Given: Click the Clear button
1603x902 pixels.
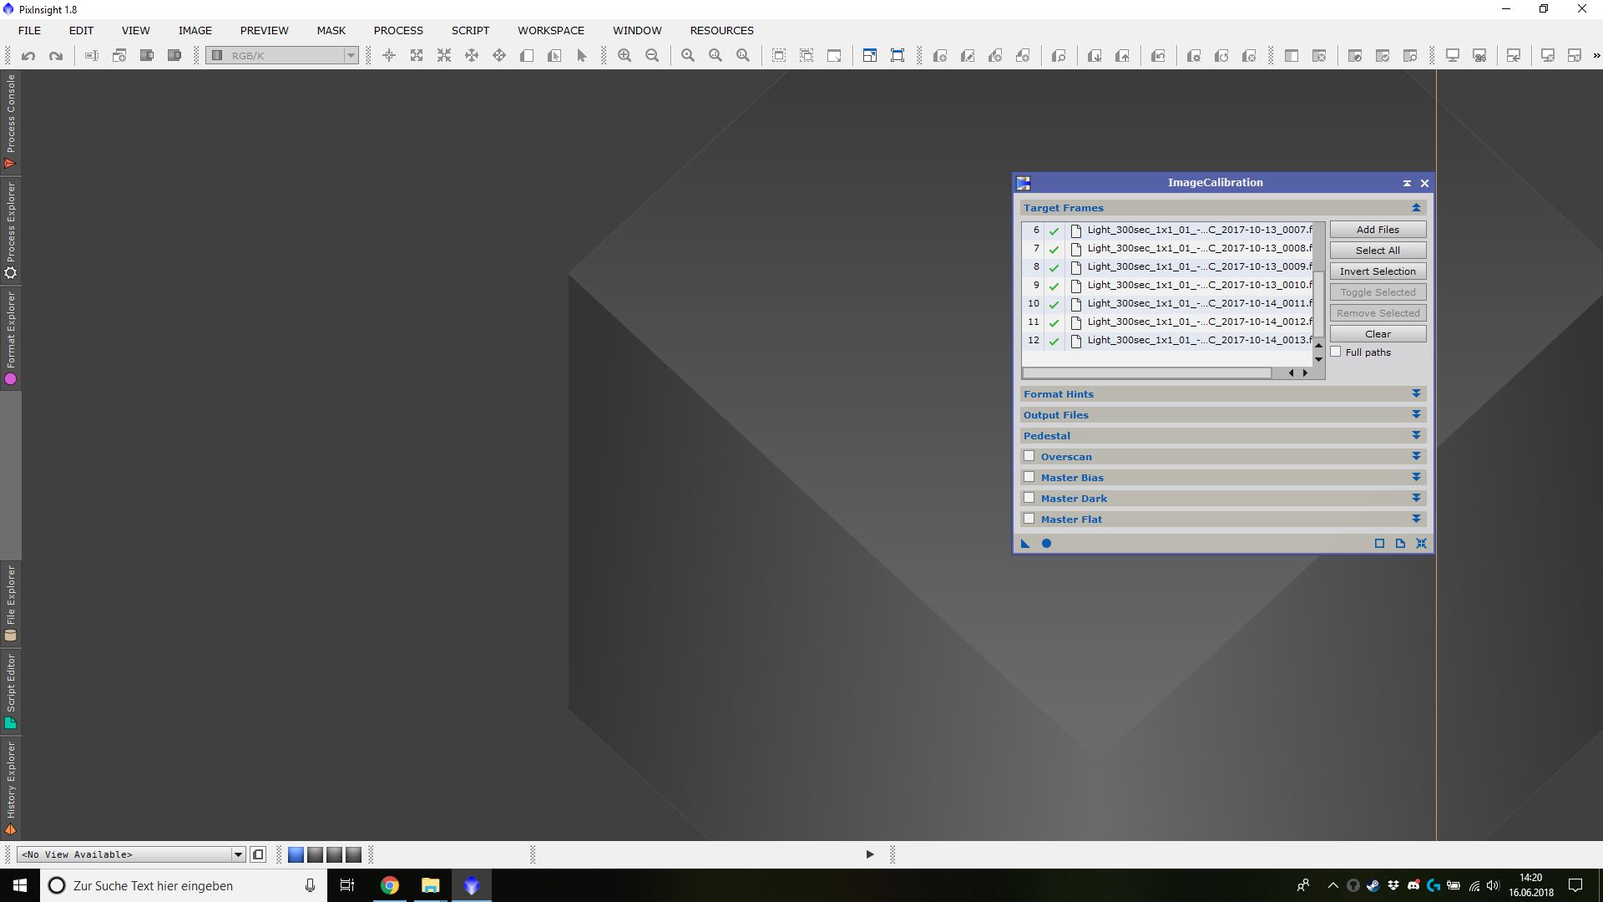Looking at the screenshot, I should pyautogui.click(x=1378, y=334).
